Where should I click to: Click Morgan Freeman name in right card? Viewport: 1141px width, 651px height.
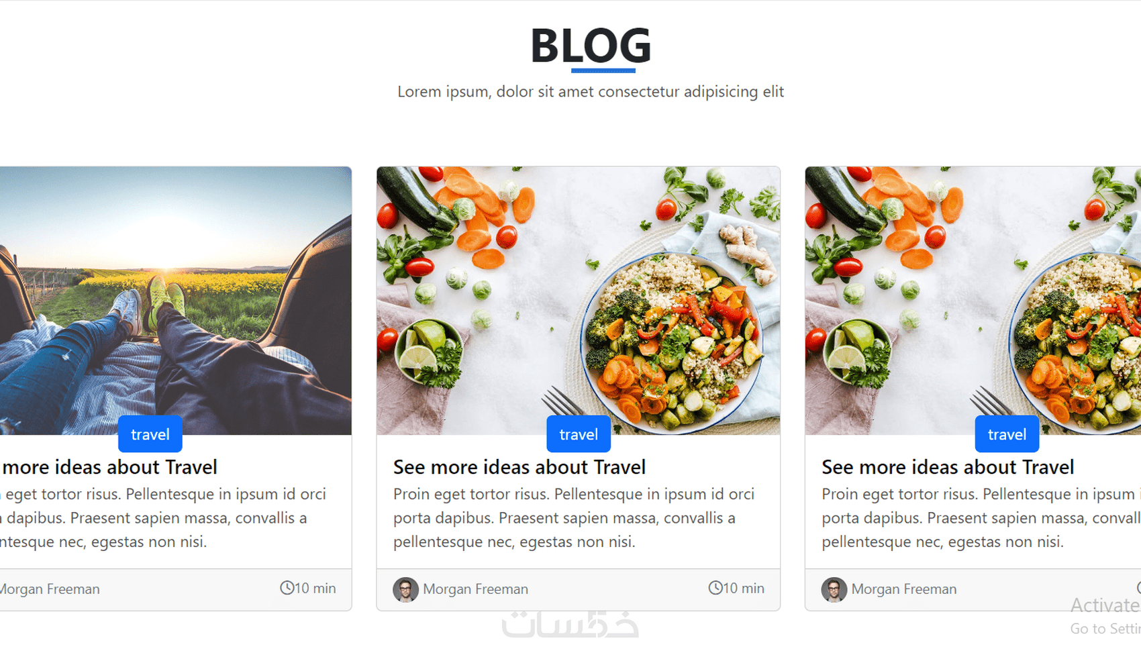[904, 589]
